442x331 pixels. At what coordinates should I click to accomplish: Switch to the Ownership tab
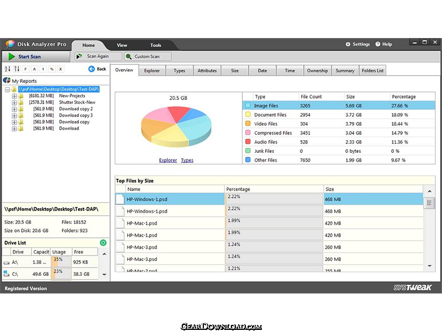click(x=317, y=71)
